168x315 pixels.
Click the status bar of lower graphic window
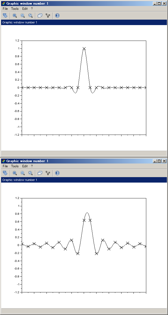84,311
